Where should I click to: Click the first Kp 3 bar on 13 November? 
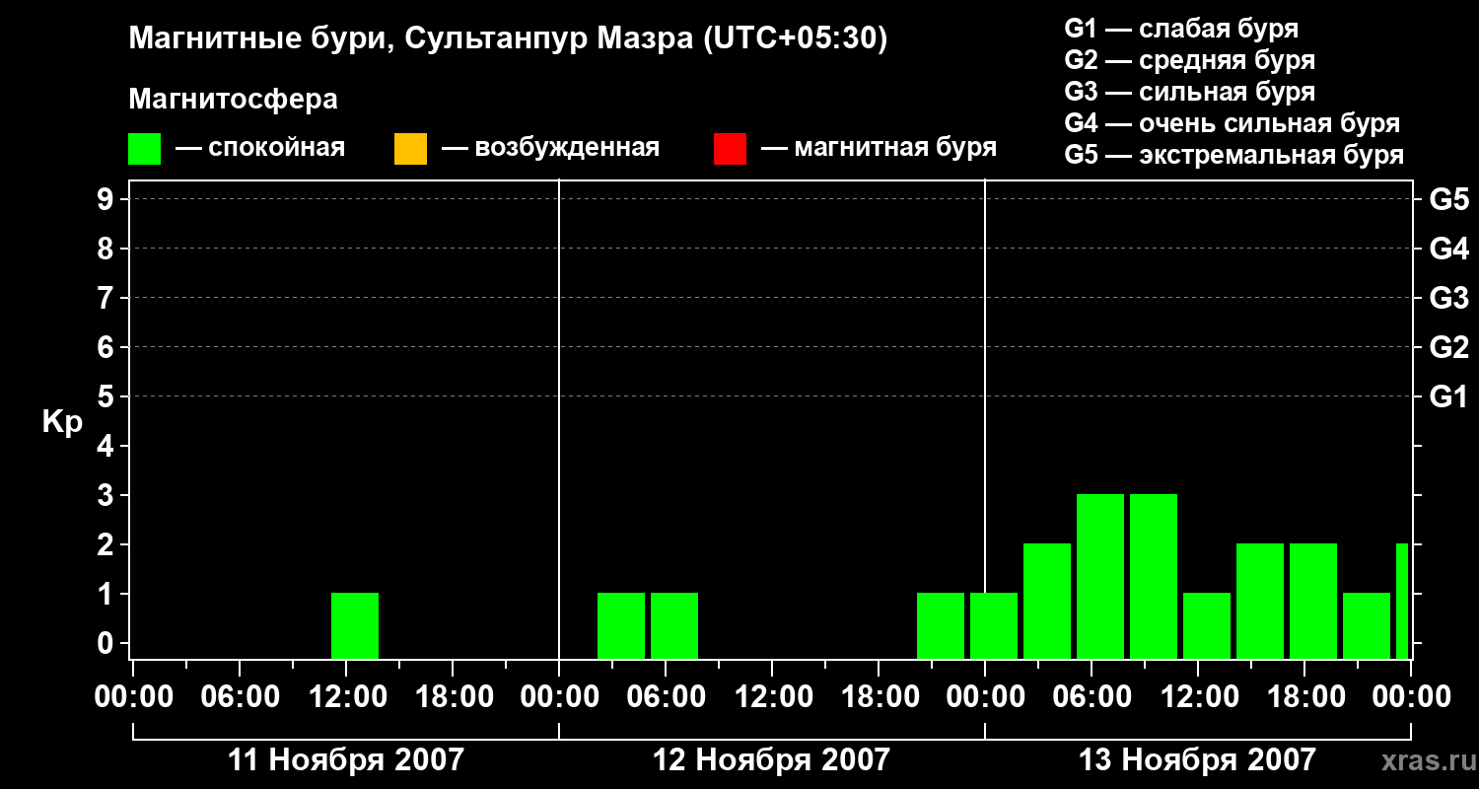(x=1100, y=576)
